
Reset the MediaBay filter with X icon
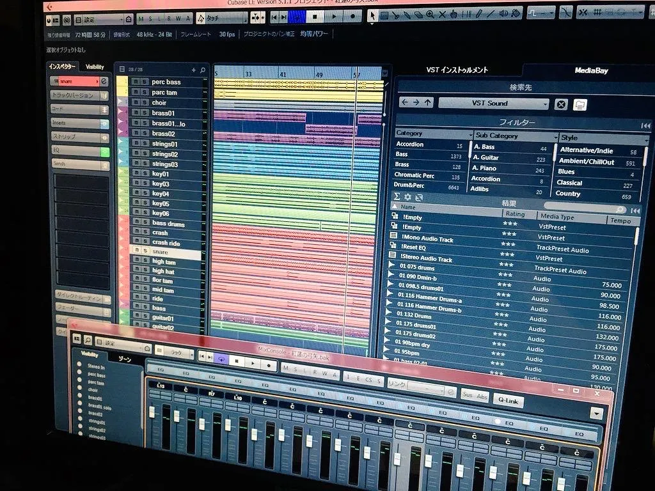pyautogui.click(x=561, y=104)
